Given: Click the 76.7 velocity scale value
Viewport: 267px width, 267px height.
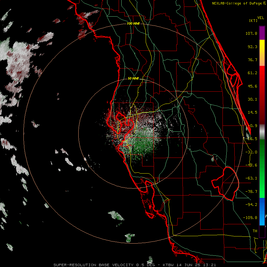Looking at the screenshot, I should click(252, 60).
